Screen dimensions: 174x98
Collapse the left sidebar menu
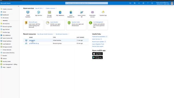tap(18, 6)
